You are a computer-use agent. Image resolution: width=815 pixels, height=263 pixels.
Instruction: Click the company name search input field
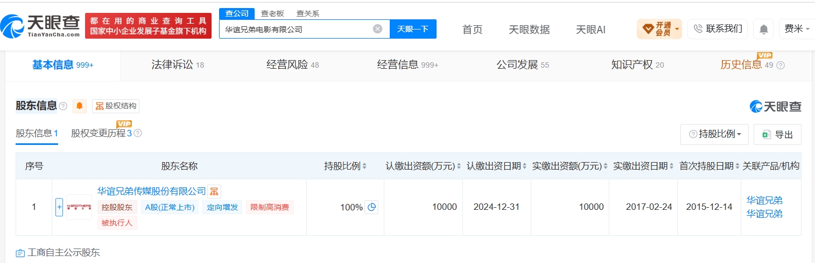point(296,29)
